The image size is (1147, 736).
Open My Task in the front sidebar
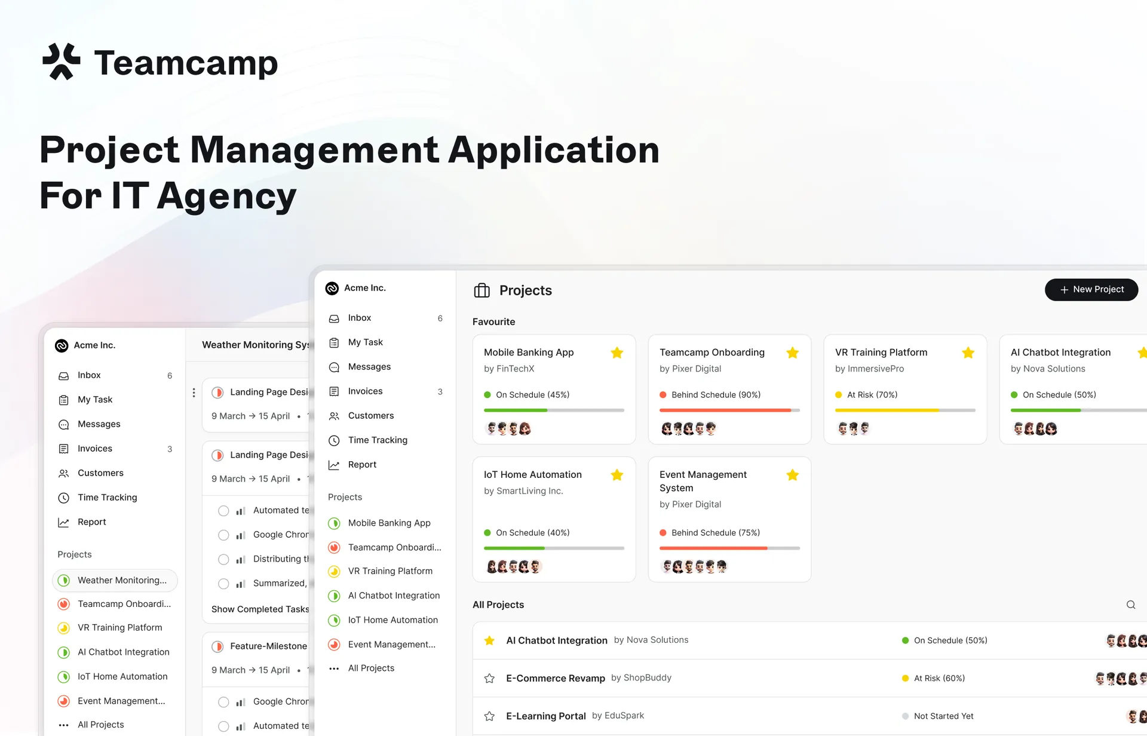point(365,342)
